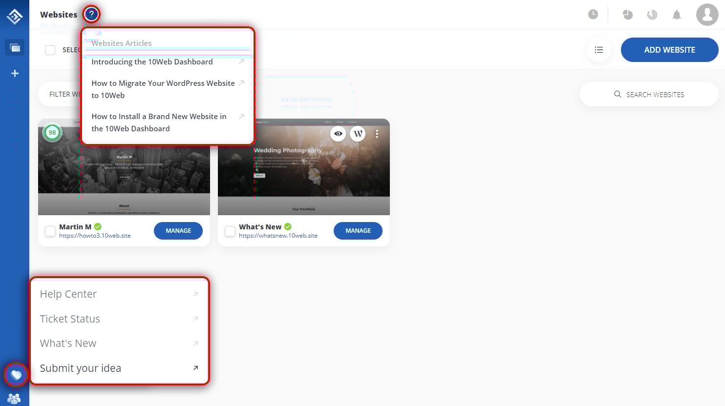The width and height of the screenshot is (725, 406).
Task: Click the ADD WEBSITE button
Action: tap(669, 49)
